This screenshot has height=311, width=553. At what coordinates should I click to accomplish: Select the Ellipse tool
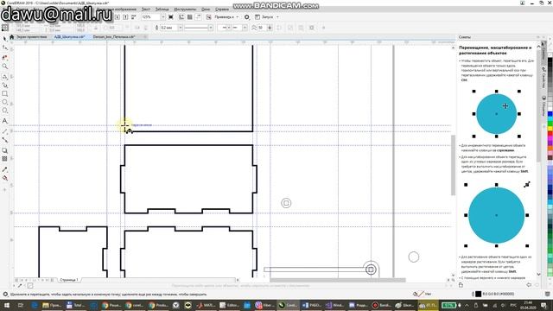(x=4, y=102)
